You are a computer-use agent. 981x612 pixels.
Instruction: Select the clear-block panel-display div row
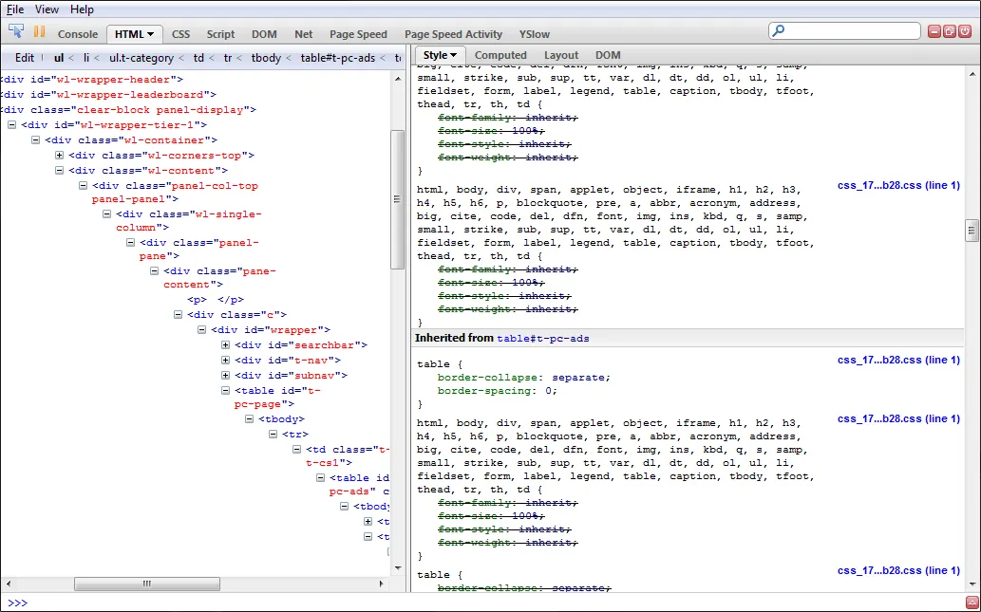128,109
